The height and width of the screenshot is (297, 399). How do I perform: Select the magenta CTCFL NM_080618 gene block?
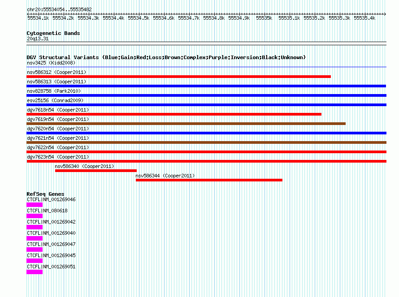(35, 216)
